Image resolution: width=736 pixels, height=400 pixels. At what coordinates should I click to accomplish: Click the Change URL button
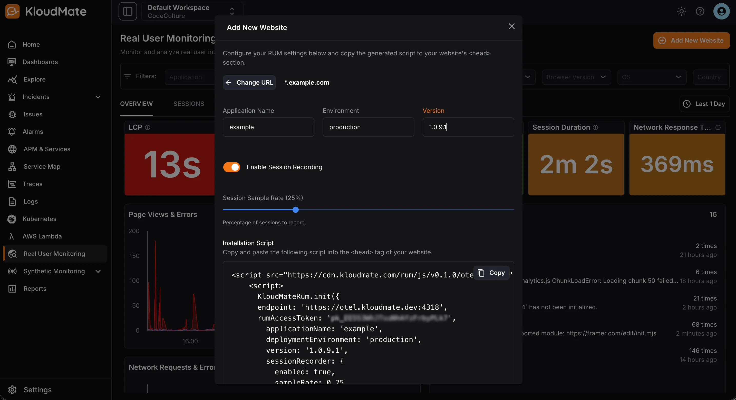[x=249, y=83]
